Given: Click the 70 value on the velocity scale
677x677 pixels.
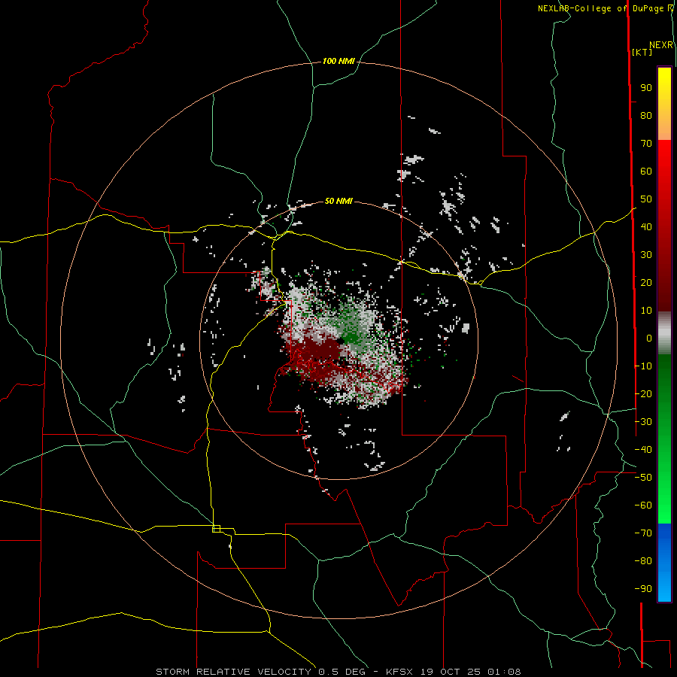Looking at the screenshot, I should [x=646, y=144].
